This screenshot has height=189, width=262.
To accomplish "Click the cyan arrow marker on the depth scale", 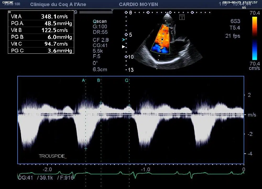I will click(124, 40).
